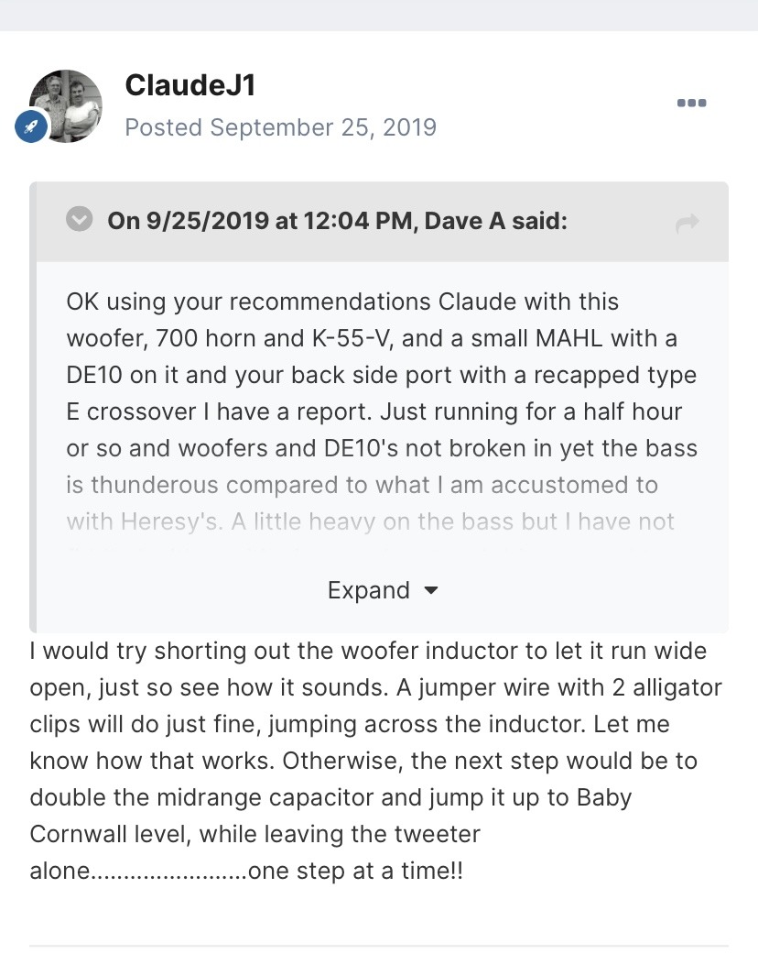Click the quoted line mentioning 'K-55-V'

(x=372, y=338)
